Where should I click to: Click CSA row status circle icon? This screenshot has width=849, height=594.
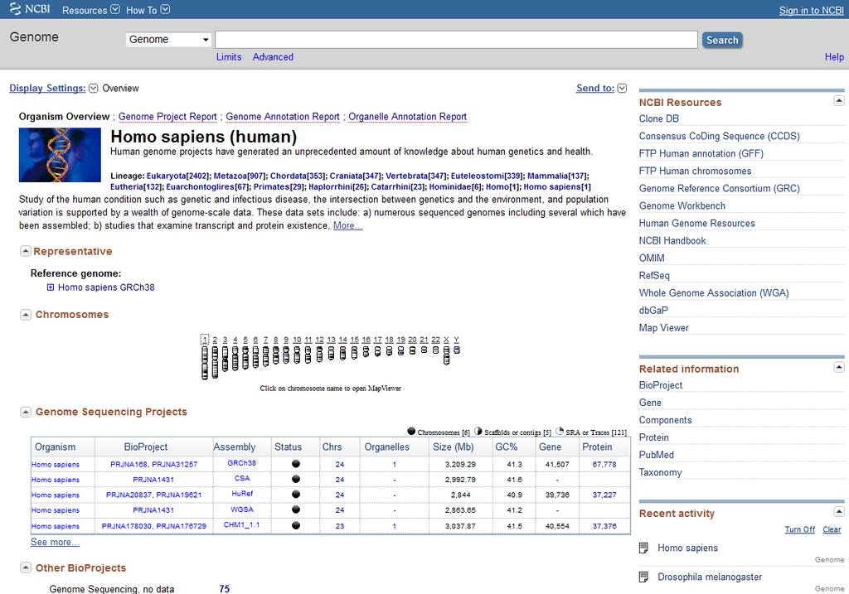(x=296, y=479)
